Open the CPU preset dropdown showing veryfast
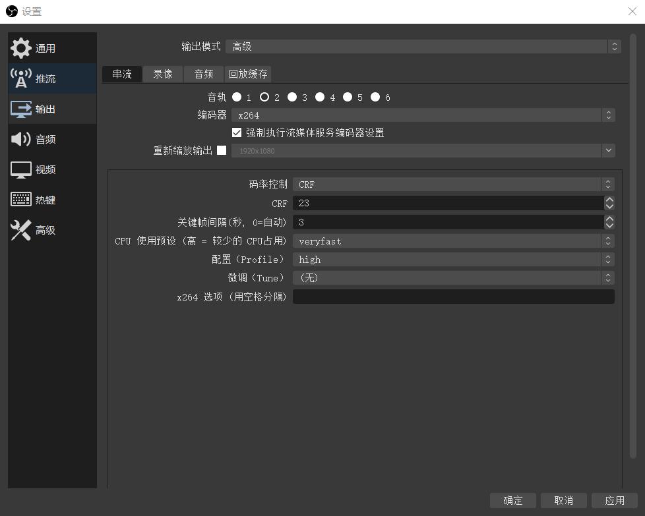This screenshot has height=516, width=645. click(x=454, y=241)
